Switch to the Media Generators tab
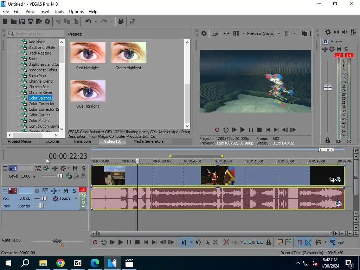360x270 pixels. 149,141
